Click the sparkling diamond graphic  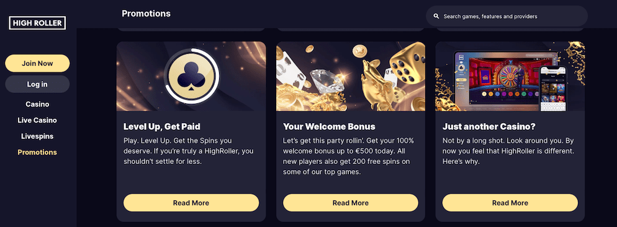click(326, 83)
